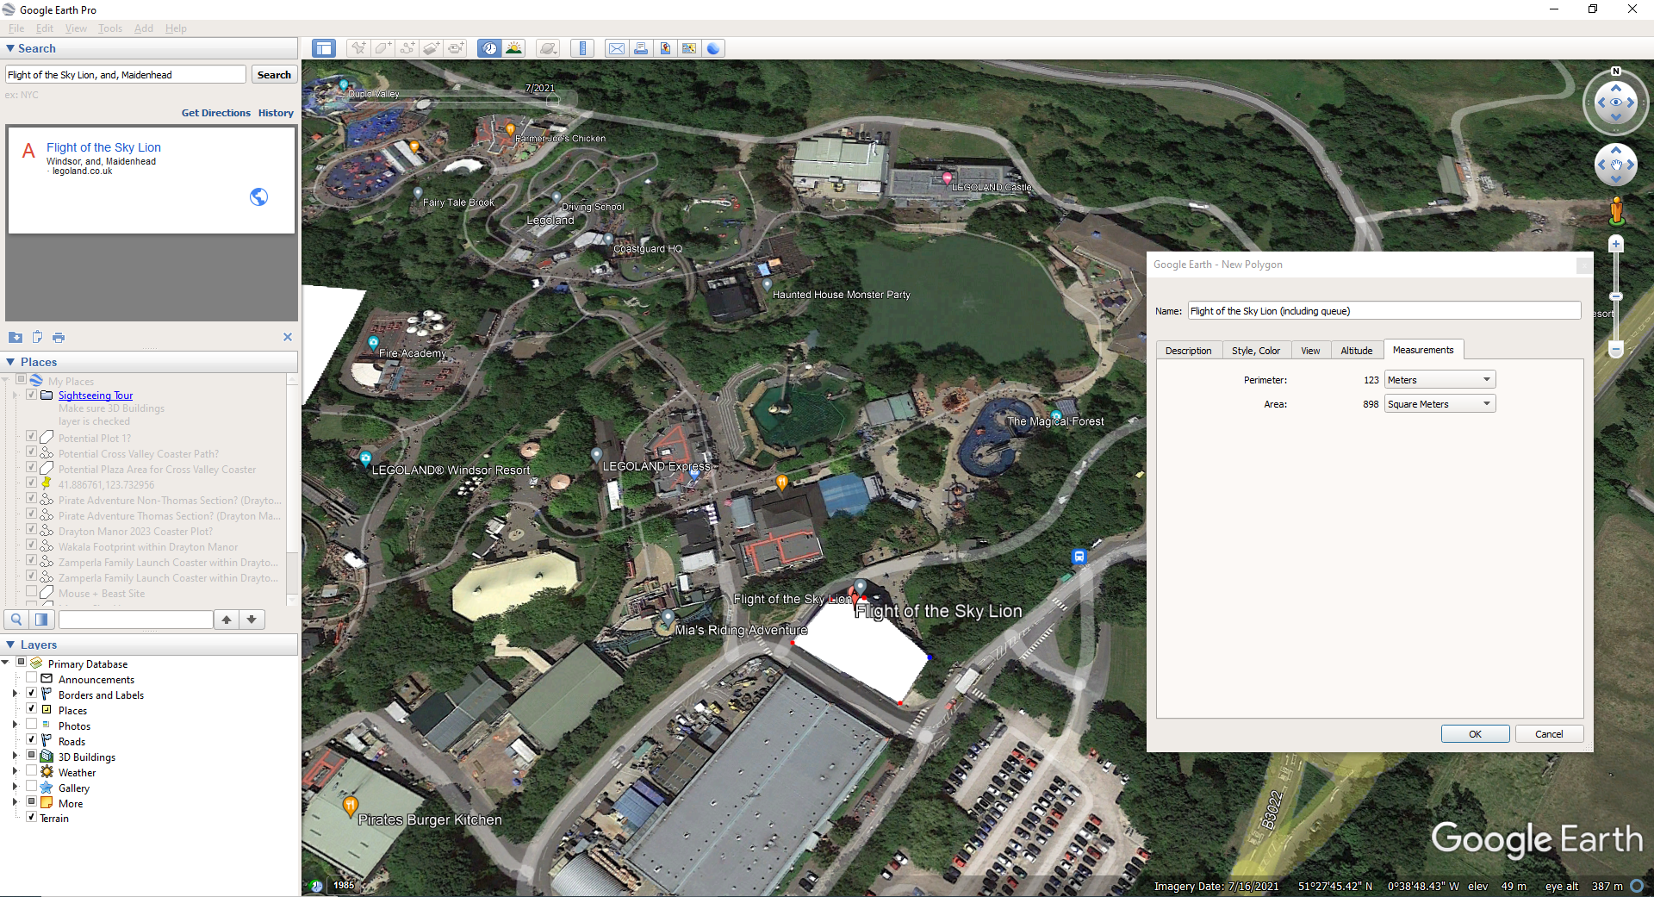Toggle the sidebar visibility toolbar button

(x=324, y=48)
